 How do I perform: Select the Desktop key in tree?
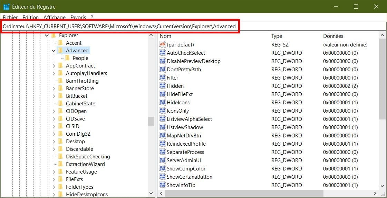(x=75, y=142)
